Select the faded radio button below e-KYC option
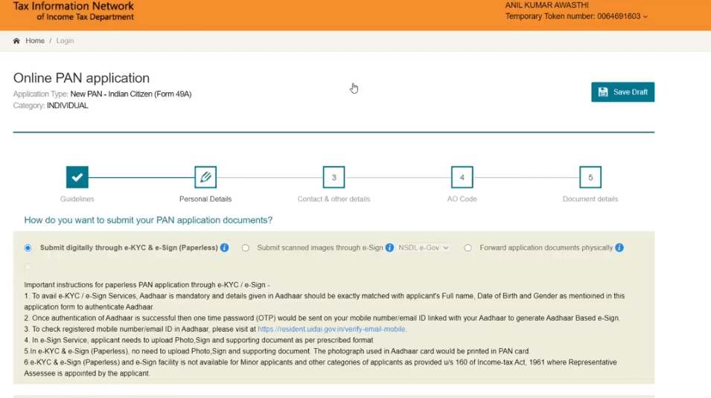This screenshot has height=398, width=711. click(28, 267)
